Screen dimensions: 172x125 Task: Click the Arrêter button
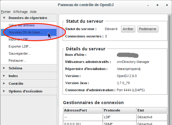128,29
